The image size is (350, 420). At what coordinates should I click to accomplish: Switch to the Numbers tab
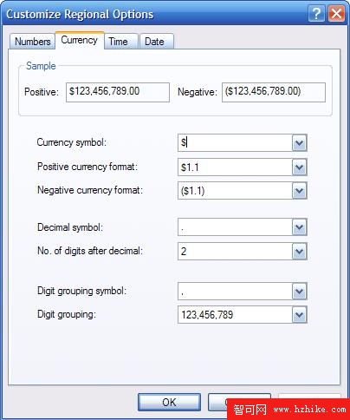(32, 42)
